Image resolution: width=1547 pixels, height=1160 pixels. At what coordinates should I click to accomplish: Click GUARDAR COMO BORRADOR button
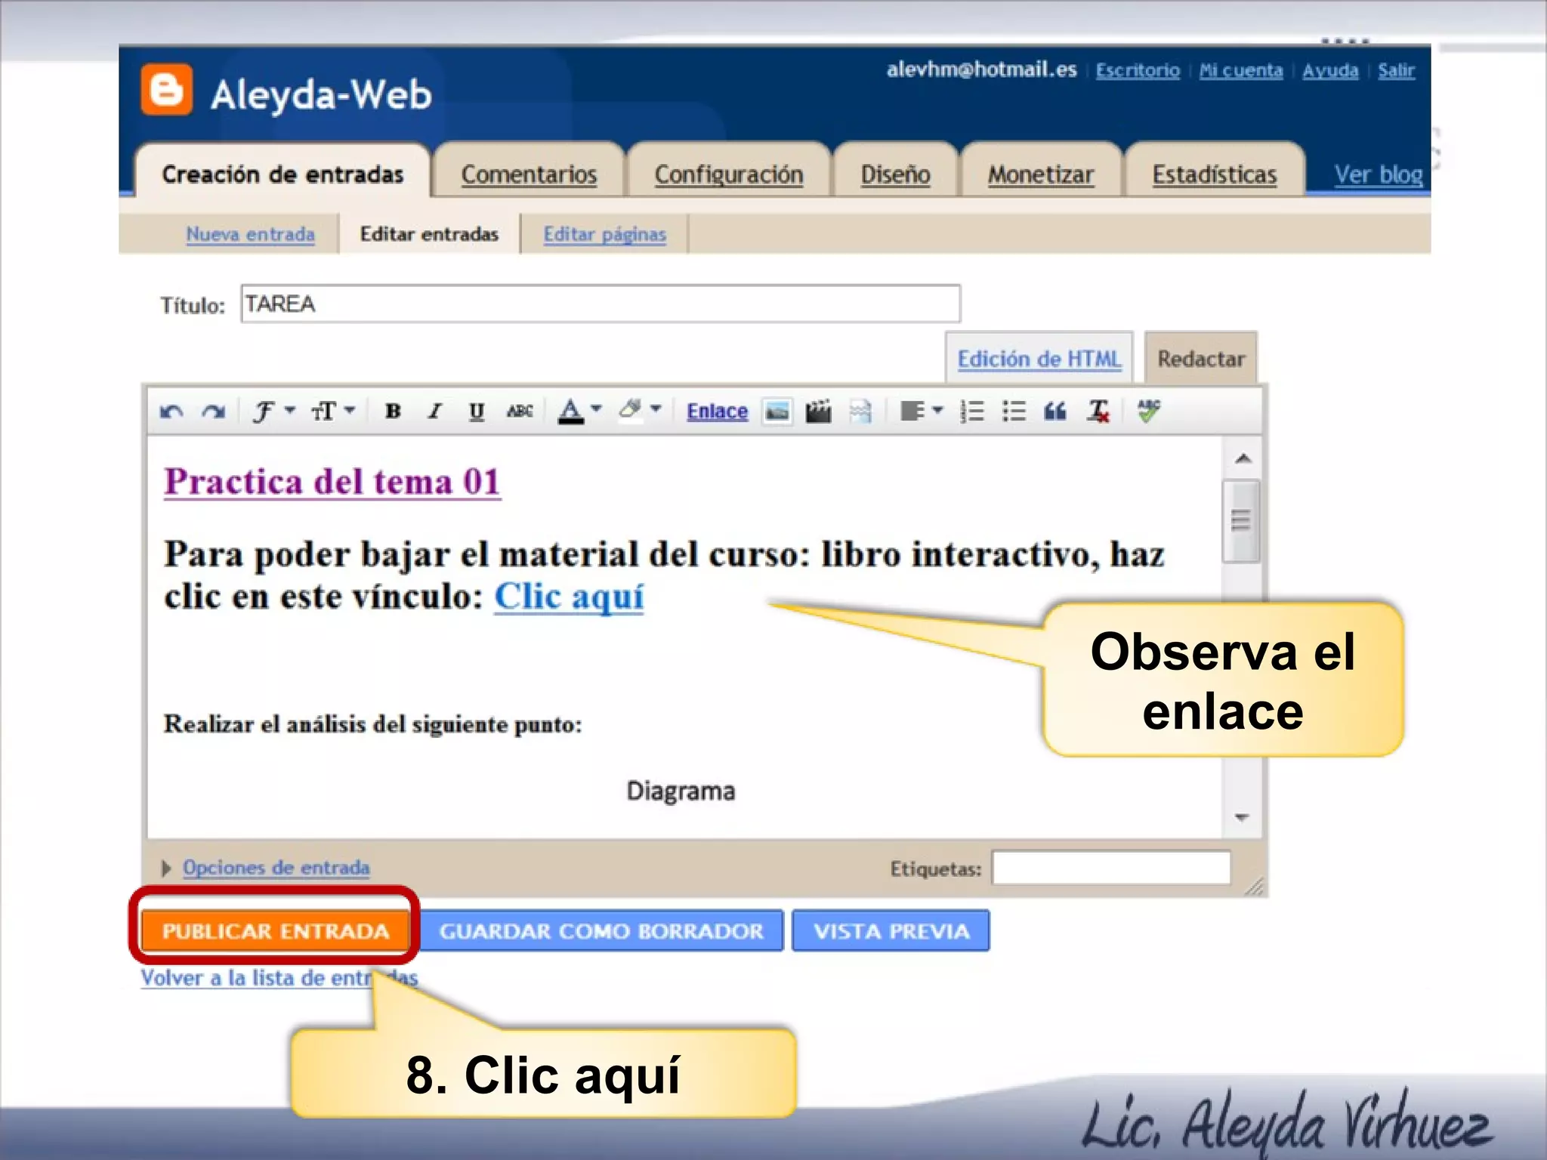601,930
